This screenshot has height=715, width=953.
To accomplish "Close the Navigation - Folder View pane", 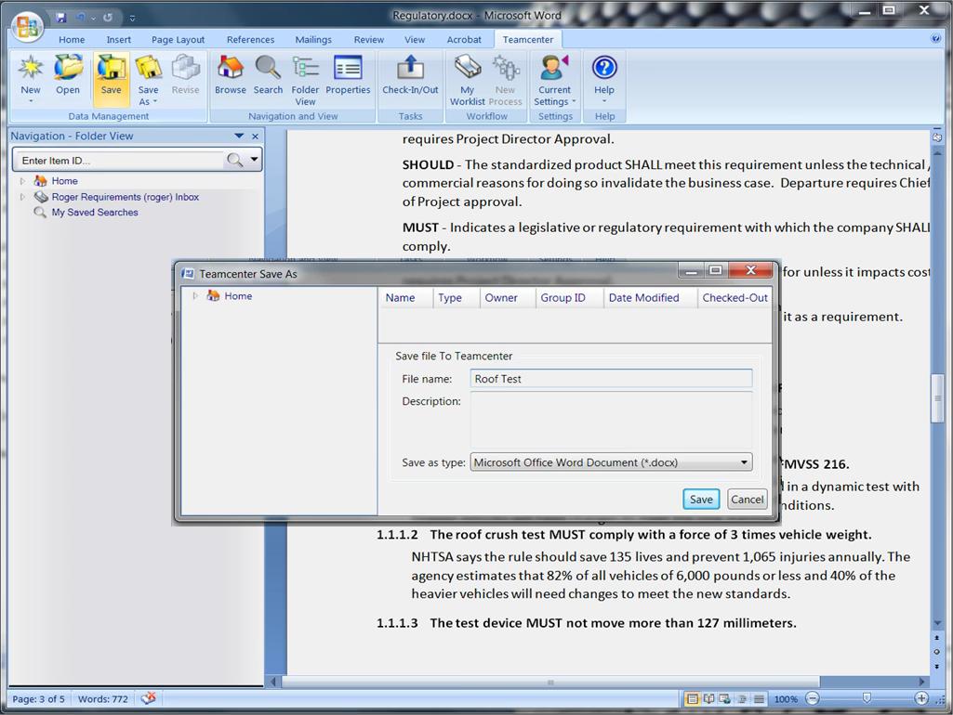I will point(256,136).
